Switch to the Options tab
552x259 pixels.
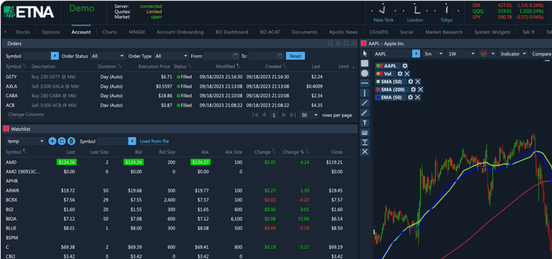coord(51,32)
